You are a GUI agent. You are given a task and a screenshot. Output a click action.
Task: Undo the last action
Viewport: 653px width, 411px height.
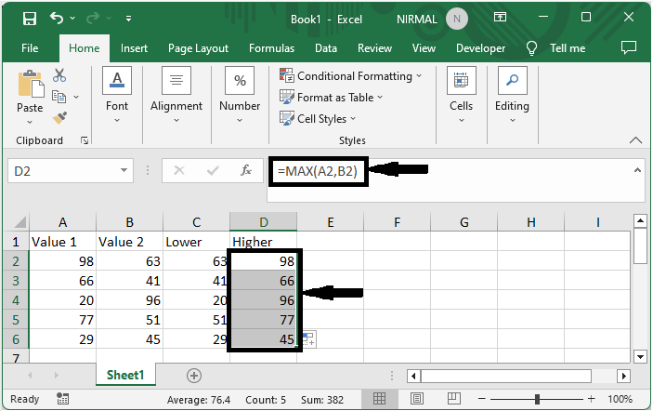tap(57, 18)
